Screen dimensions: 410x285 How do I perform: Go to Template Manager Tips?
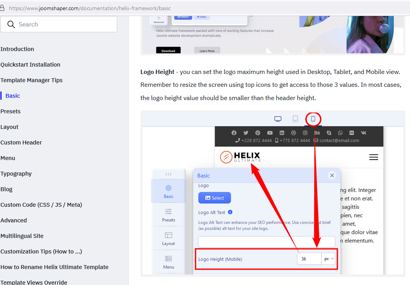32,80
